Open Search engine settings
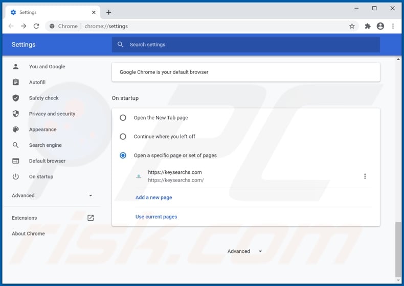 click(x=45, y=145)
